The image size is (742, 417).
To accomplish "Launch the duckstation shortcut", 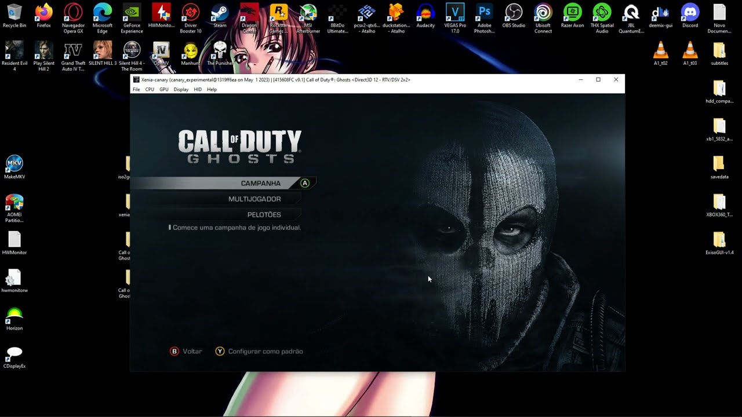I will point(397,19).
